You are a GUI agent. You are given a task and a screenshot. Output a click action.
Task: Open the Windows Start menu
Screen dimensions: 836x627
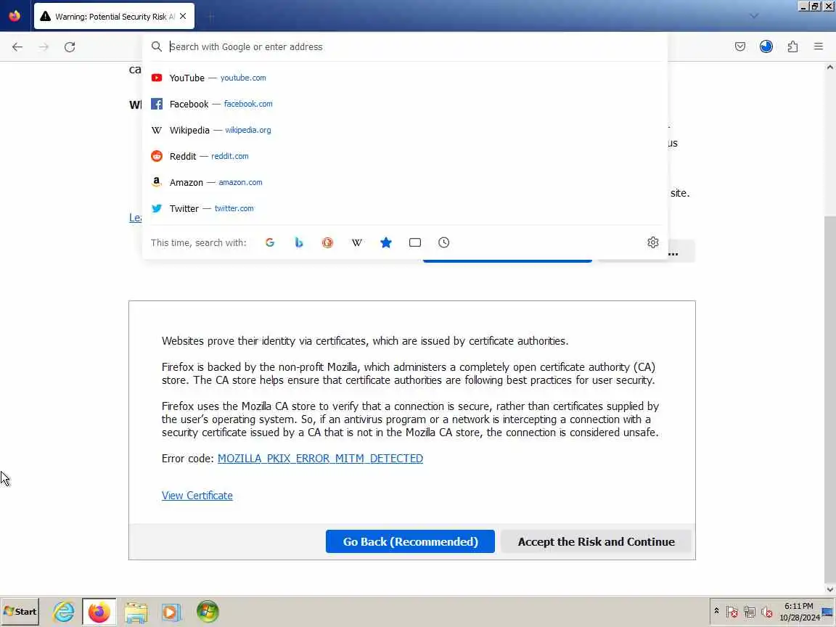tap(20, 612)
